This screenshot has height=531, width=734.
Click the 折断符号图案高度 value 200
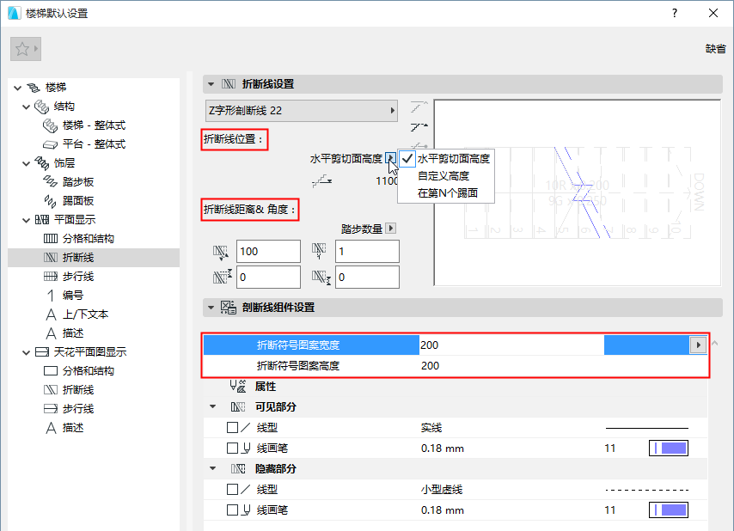430,366
